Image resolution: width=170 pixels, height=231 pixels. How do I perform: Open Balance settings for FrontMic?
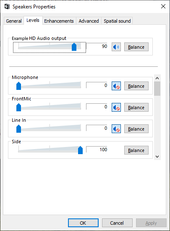click(x=136, y=108)
